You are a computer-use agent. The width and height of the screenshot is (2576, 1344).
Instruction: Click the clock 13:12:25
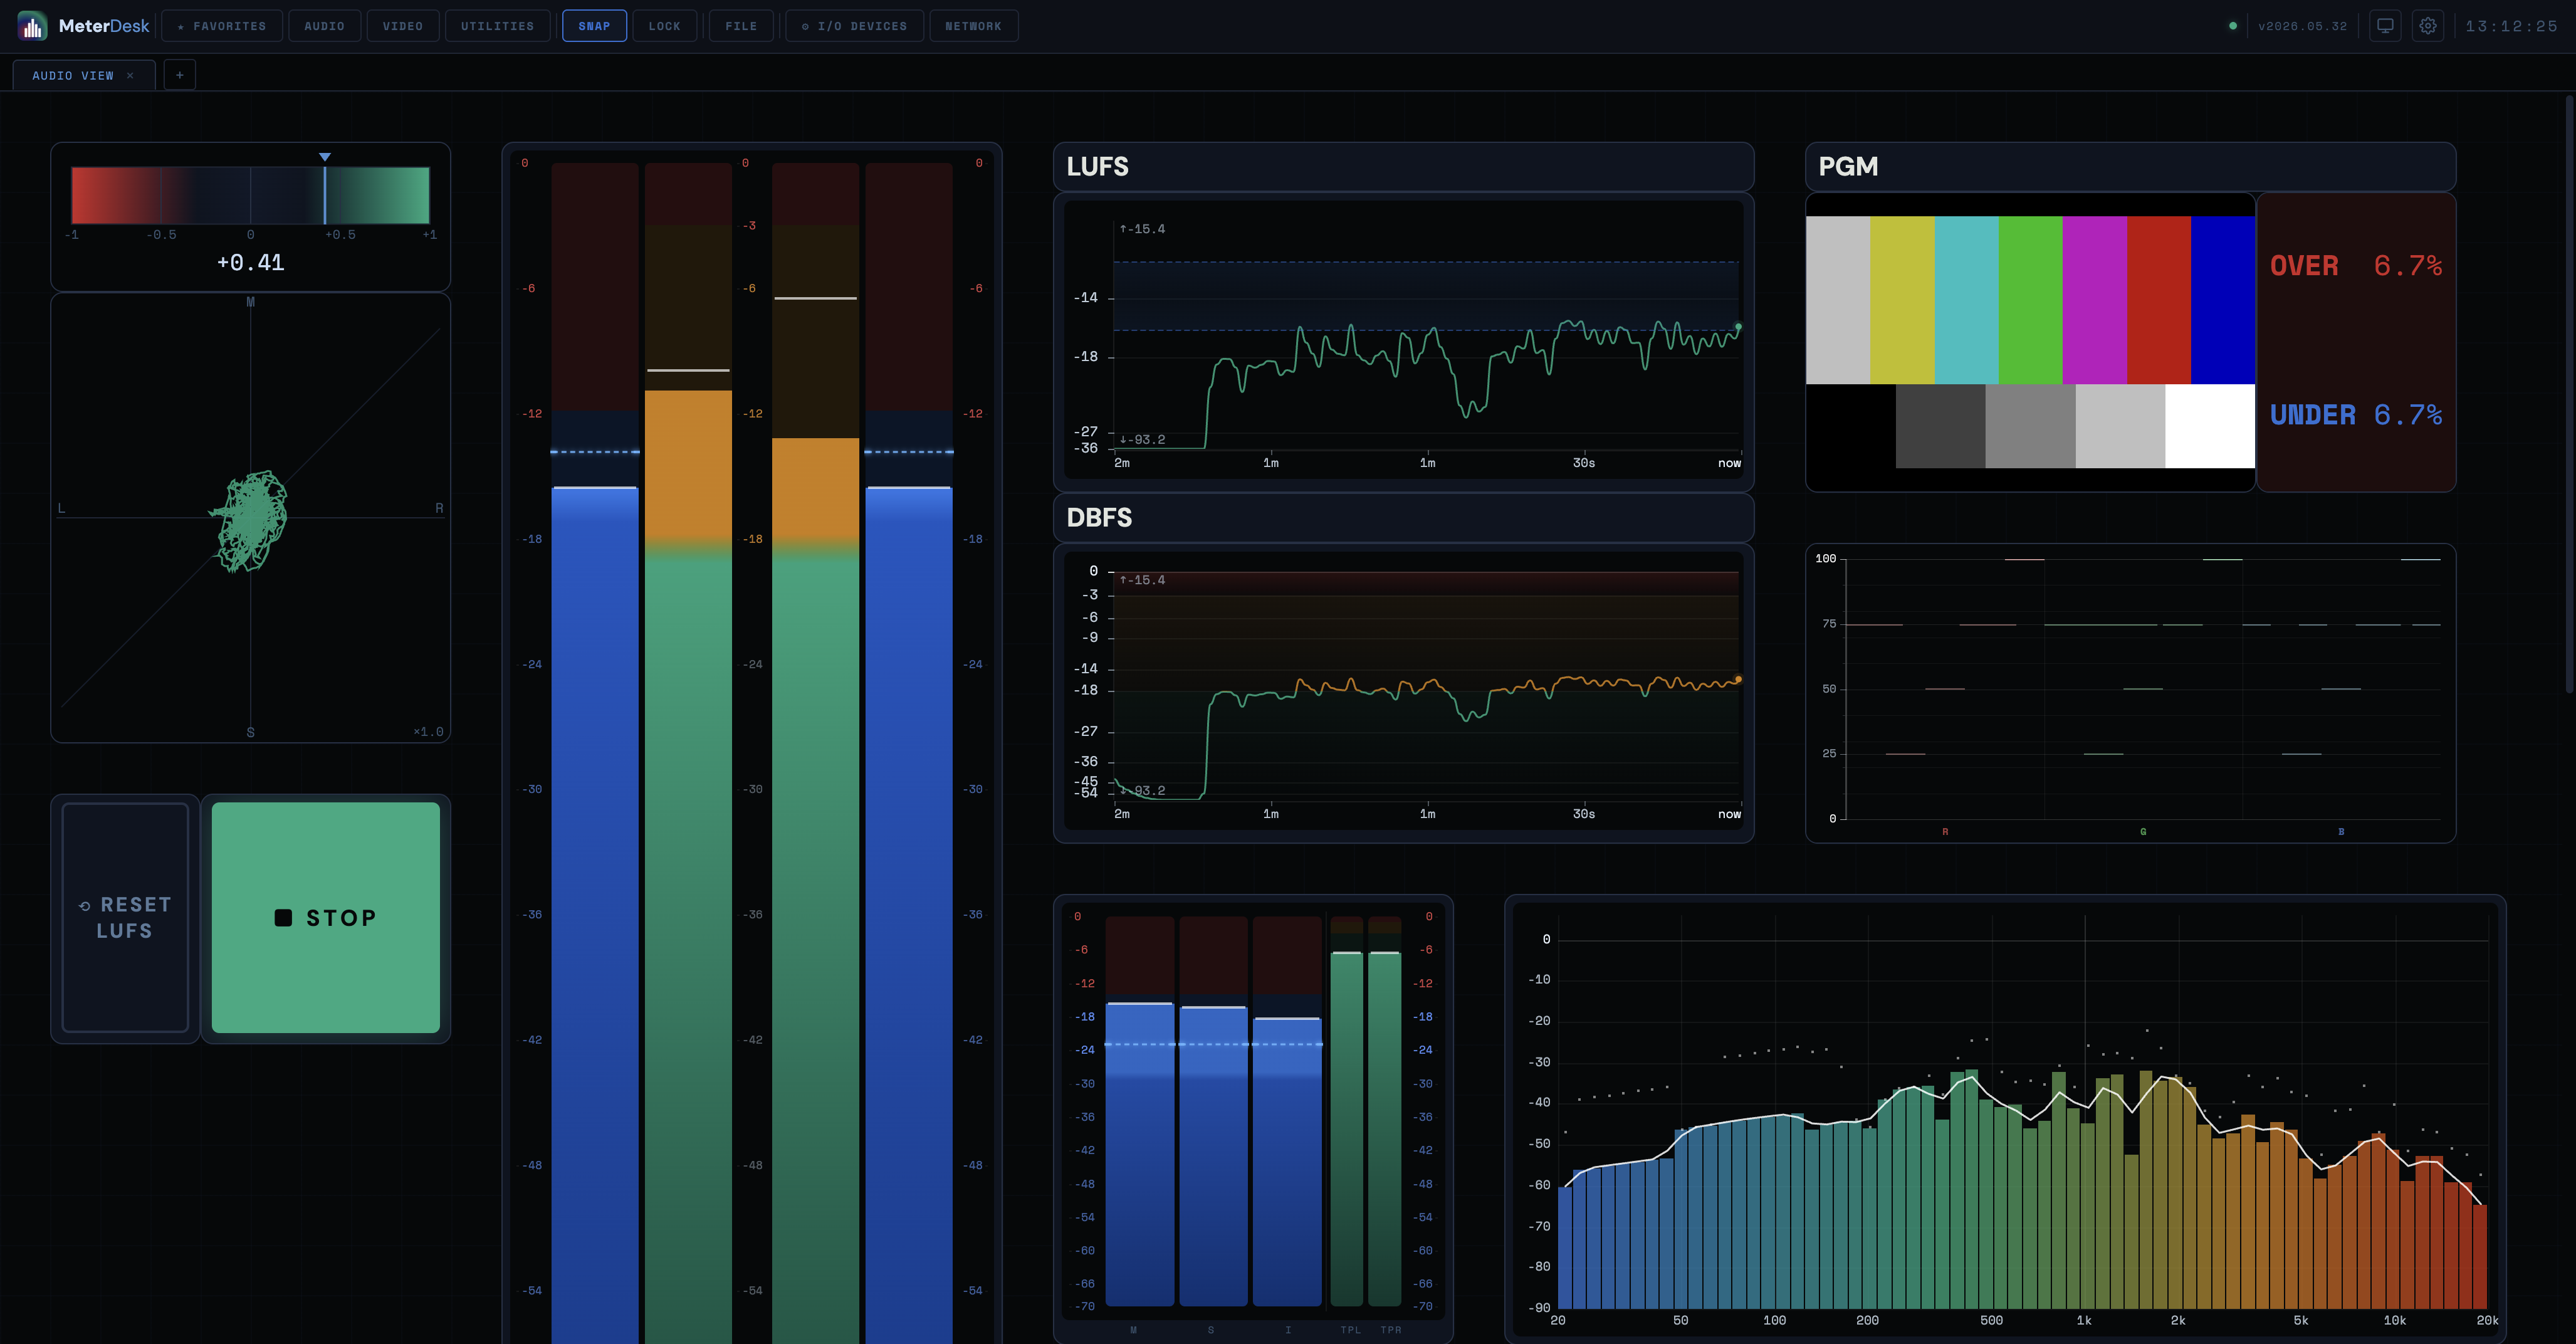coord(2511,26)
